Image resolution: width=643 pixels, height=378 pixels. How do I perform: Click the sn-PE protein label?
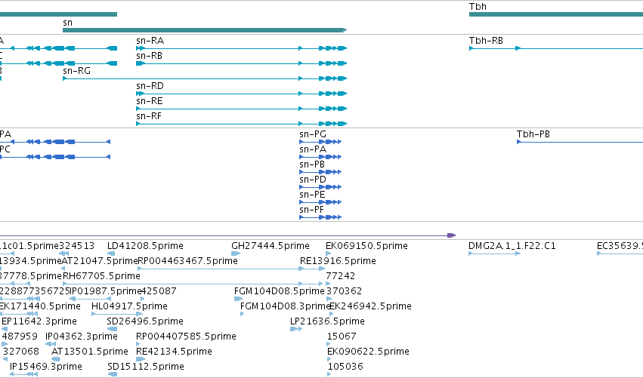313,195
